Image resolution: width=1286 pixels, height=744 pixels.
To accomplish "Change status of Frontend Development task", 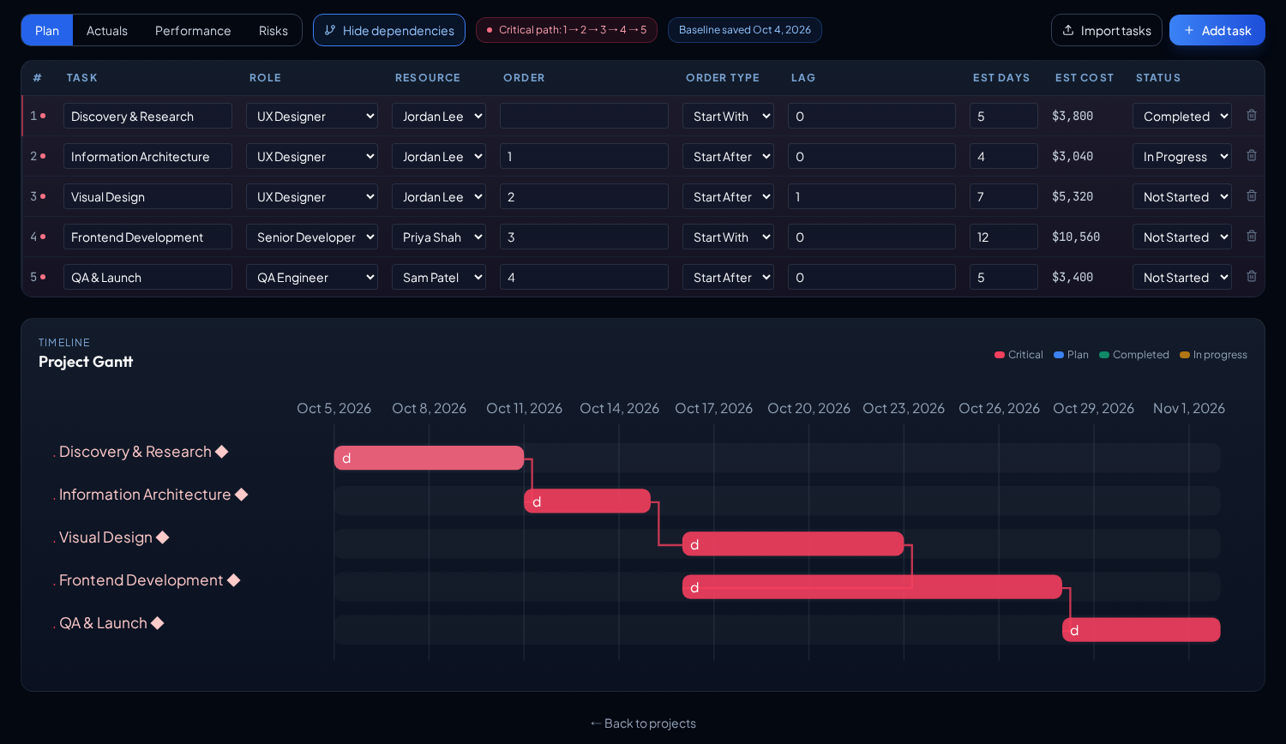I will click(1182, 237).
